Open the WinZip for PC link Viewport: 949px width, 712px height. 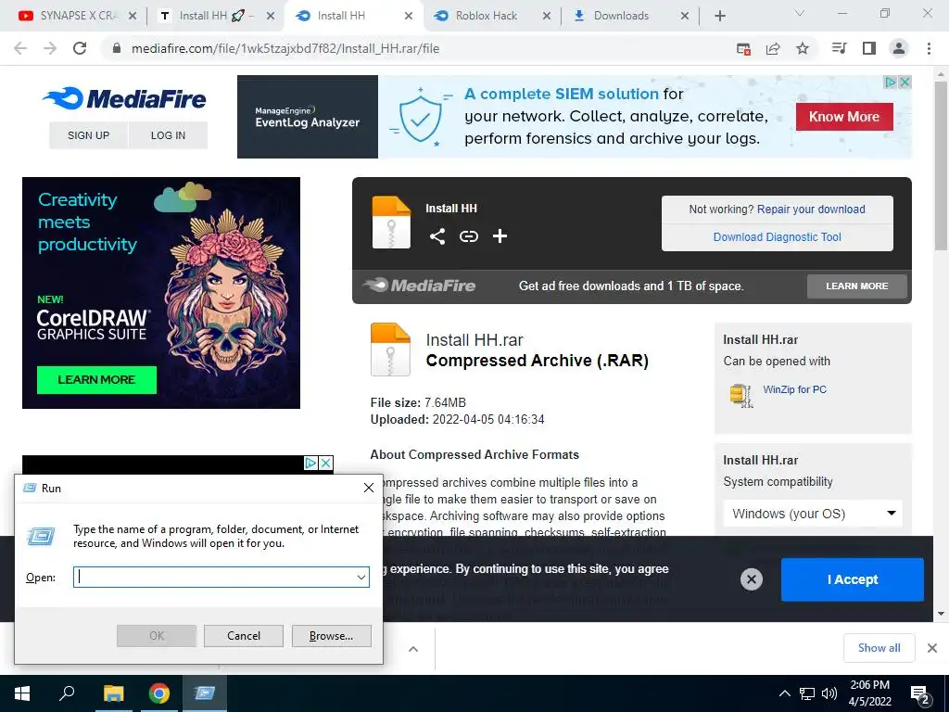[794, 389]
